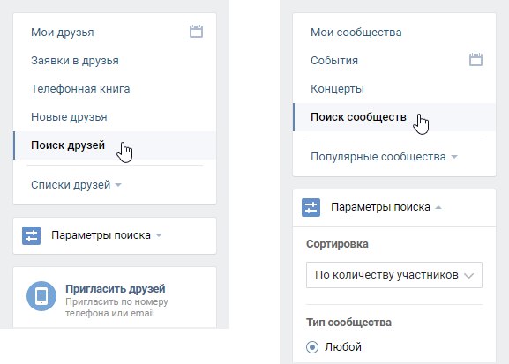This screenshot has width=509, height=364.
Task: Open По количеству участников sort combo box
Action: click(x=394, y=275)
